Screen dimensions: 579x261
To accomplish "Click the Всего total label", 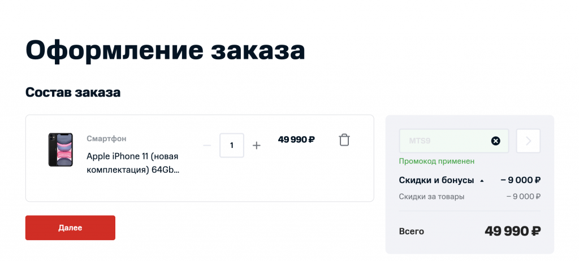I will click(411, 231).
